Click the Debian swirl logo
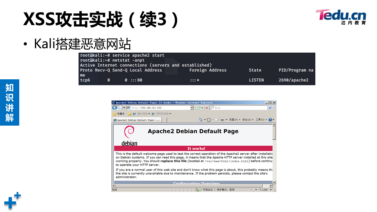 coord(129,132)
